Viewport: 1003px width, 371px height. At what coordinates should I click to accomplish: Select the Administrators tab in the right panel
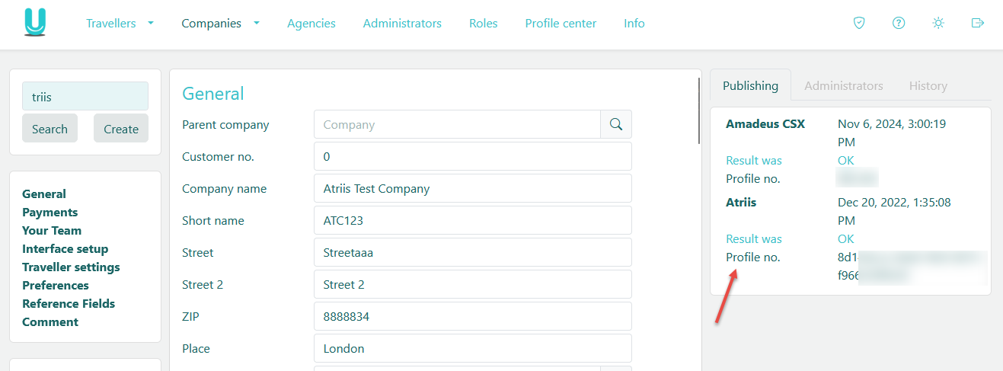843,86
